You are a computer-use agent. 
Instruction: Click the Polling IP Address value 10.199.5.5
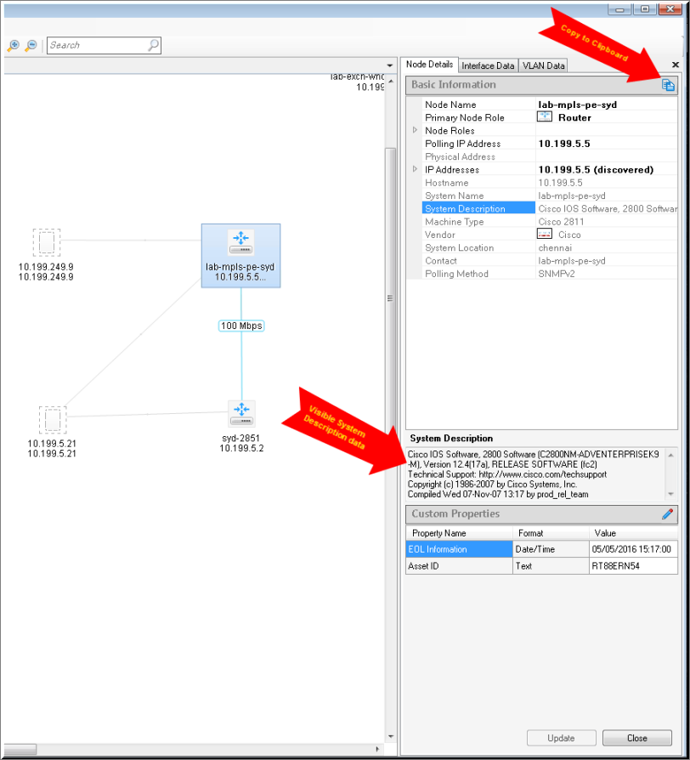click(564, 144)
